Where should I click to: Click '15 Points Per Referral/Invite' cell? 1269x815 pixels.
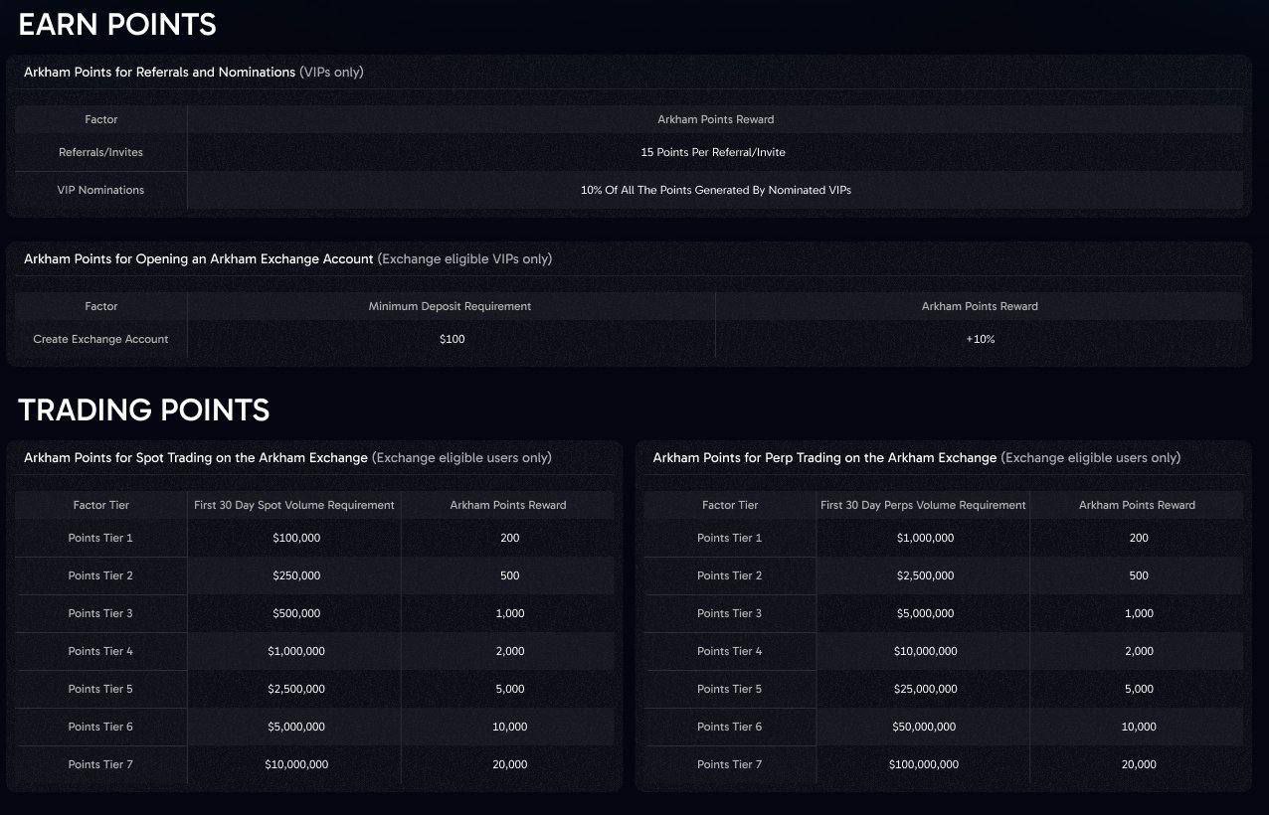click(715, 152)
